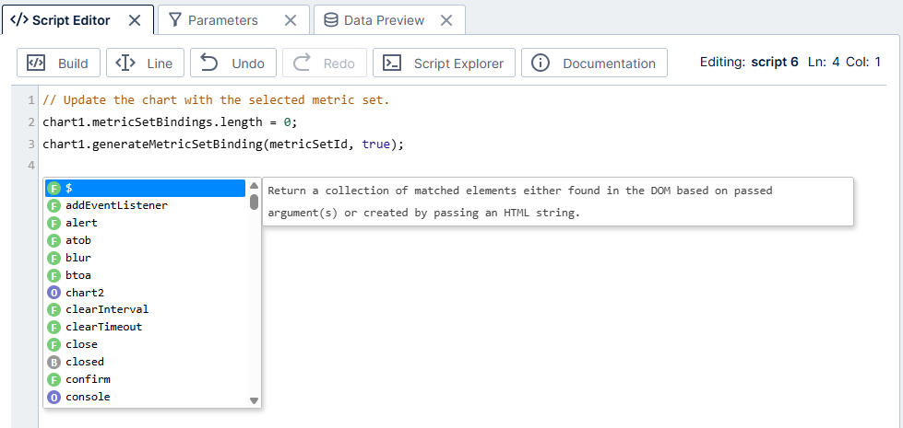Viewport: 903px width, 428px height.
Task: Close the Parameters tab
Action: click(291, 20)
